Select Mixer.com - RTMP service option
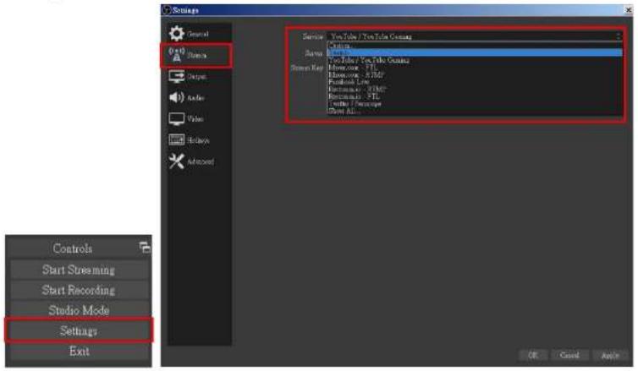Viewport: 638px width, 371px height. [475, 74]
